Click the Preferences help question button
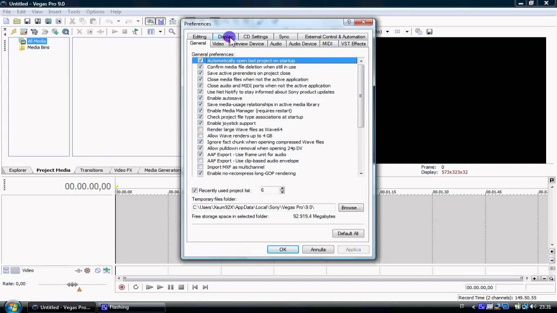Viewport: 557px width, 313px height. click(x=349, y=22)
